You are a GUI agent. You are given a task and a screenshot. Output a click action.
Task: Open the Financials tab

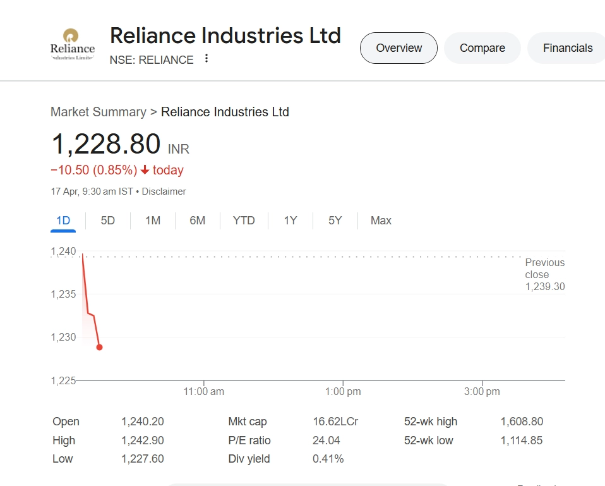(567, 48)
